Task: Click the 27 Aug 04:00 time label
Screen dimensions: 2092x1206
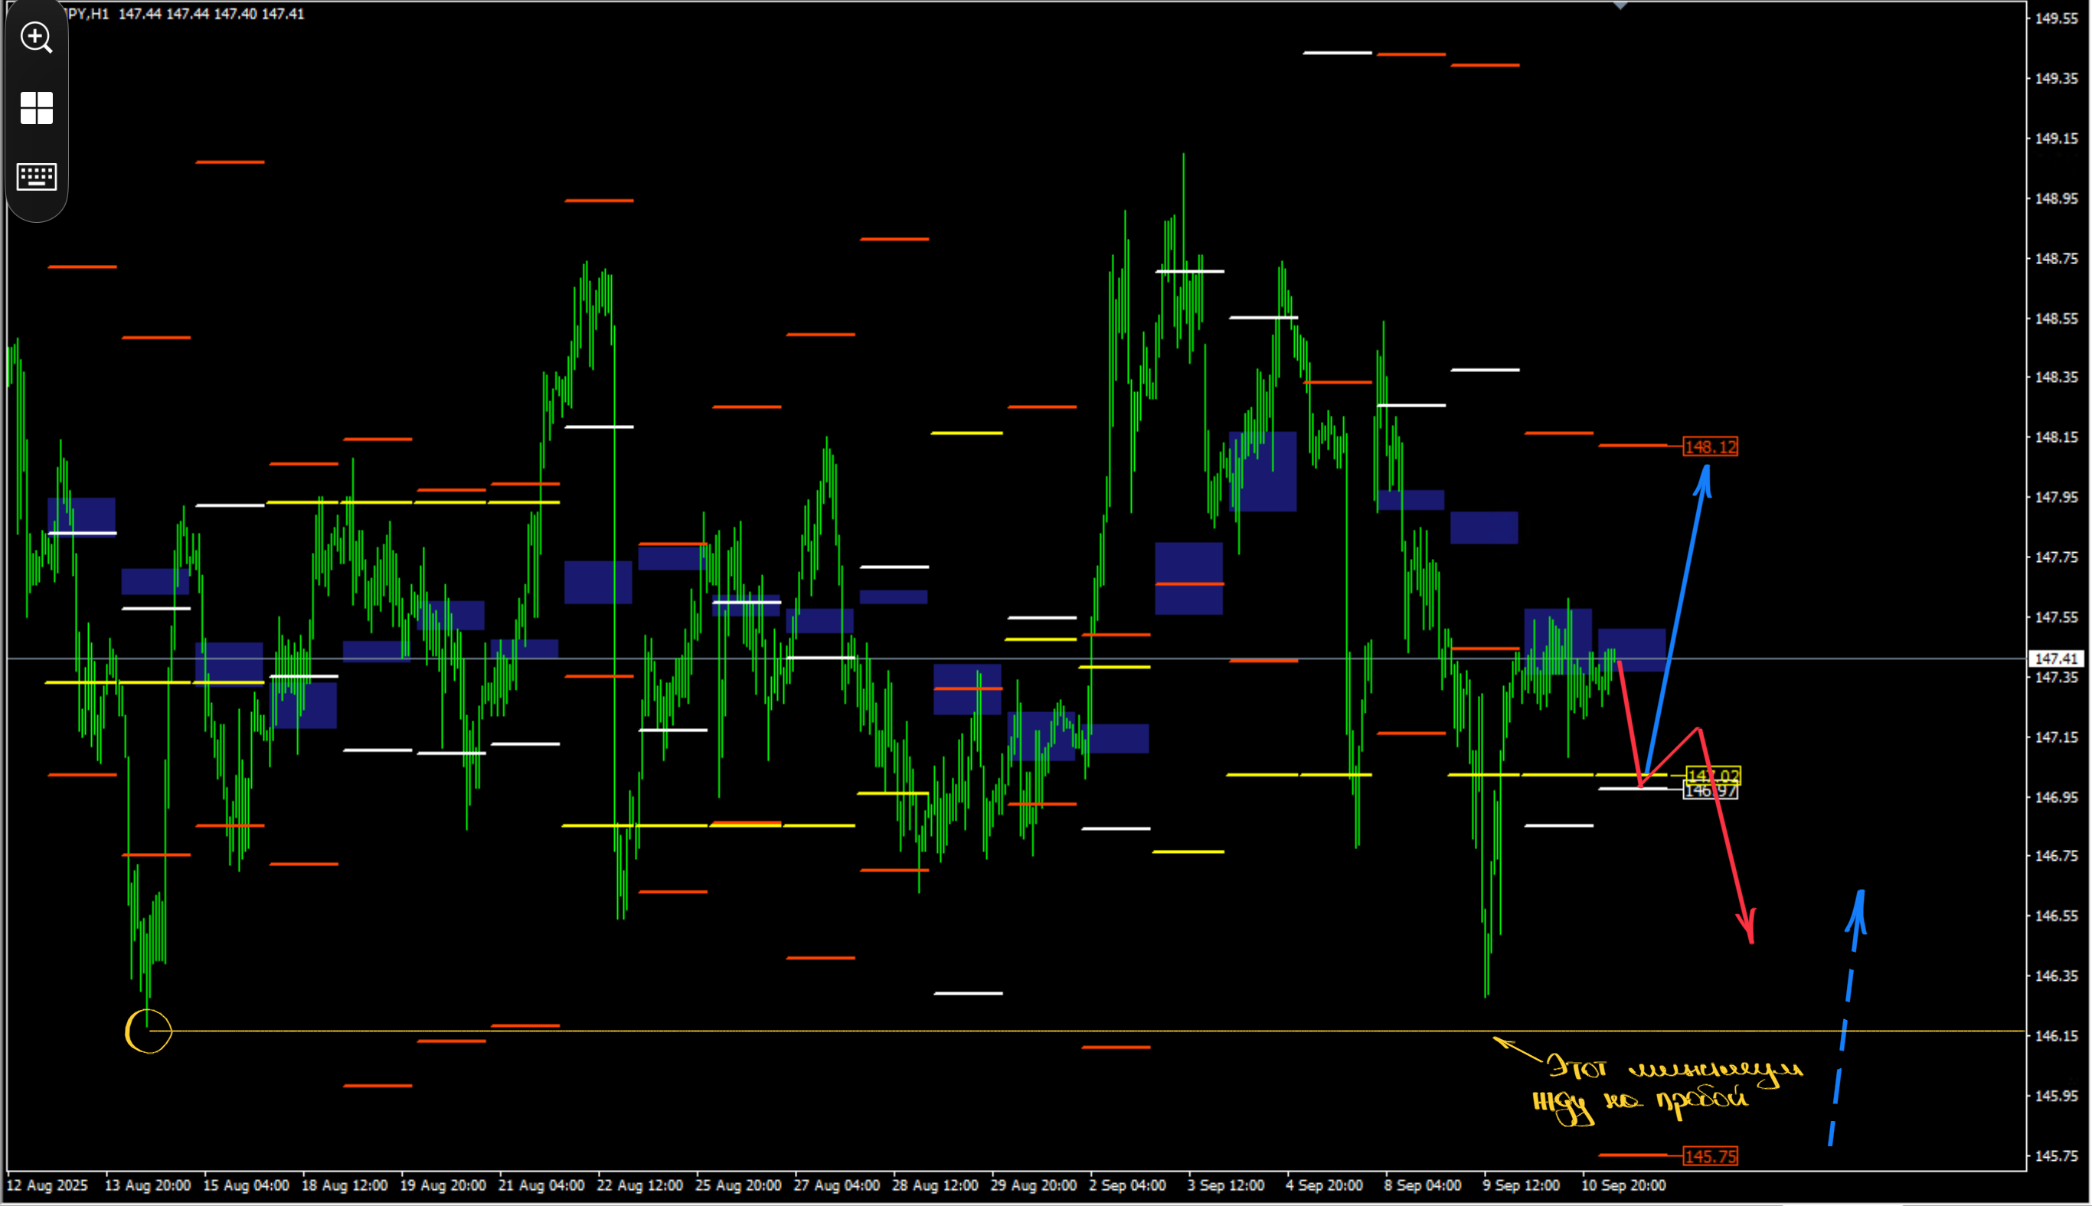Action: pyautogui.click(x=836, y=1185)
